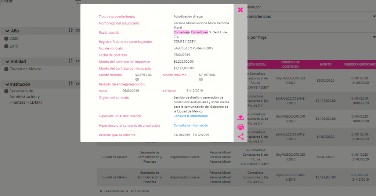Check the 2020 year filter
The image size is (376, 196).
click(7, 38)
